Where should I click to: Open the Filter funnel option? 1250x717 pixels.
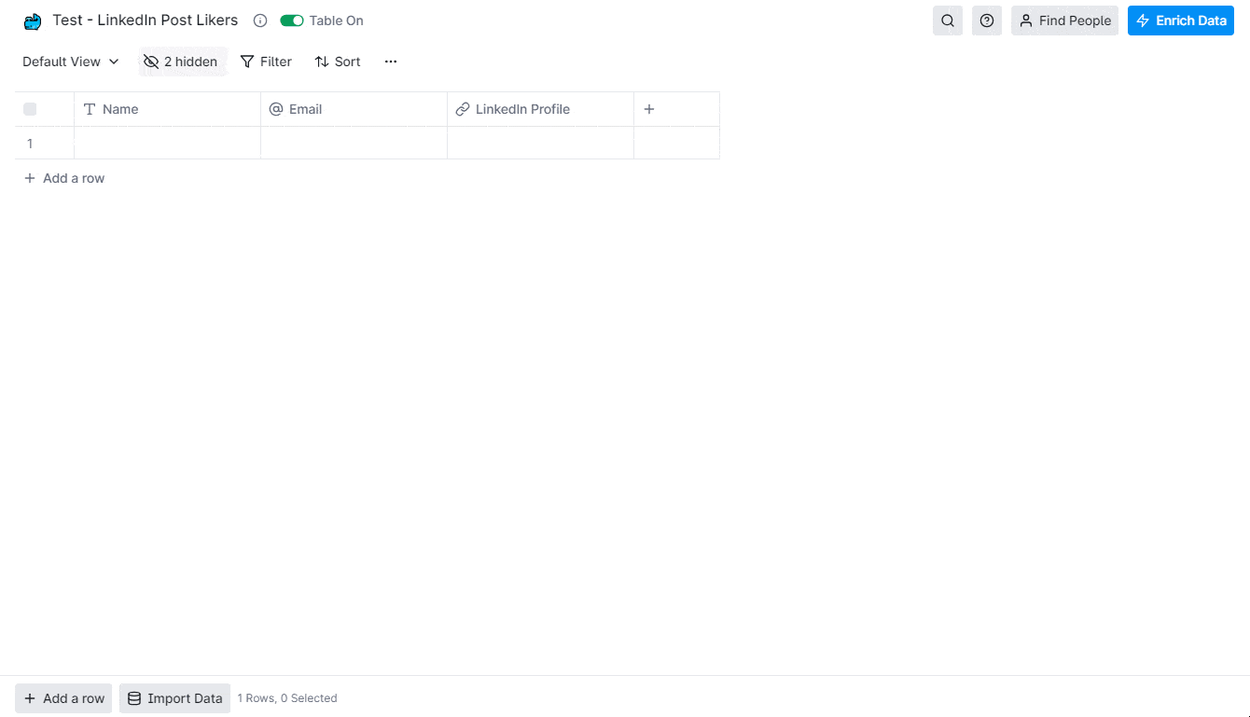tap(266, 62)
